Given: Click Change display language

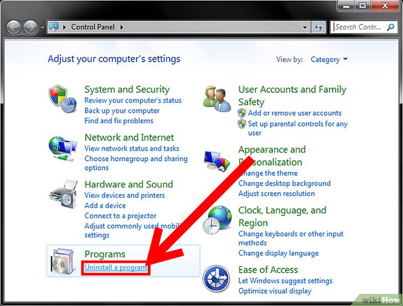Looking at the screenshot, I should [278, 254].
